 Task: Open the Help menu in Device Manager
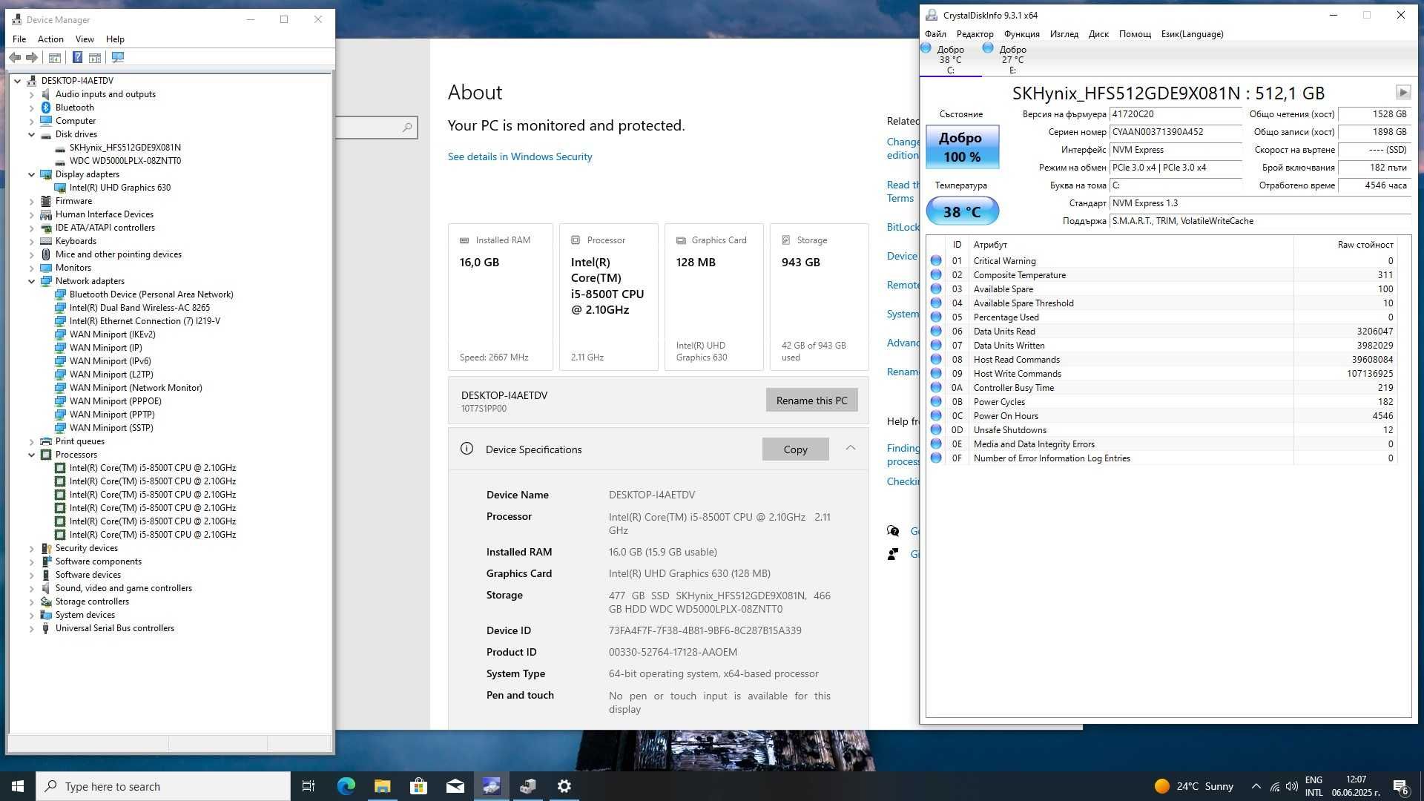tap(115, 39)
